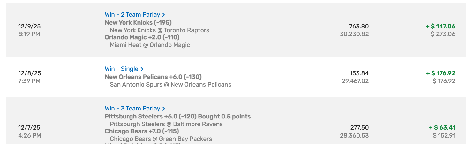Click the 12/9/25 bet date
Image resolution: width=466 pixels, height=152 pixels.
coord(30,27)
